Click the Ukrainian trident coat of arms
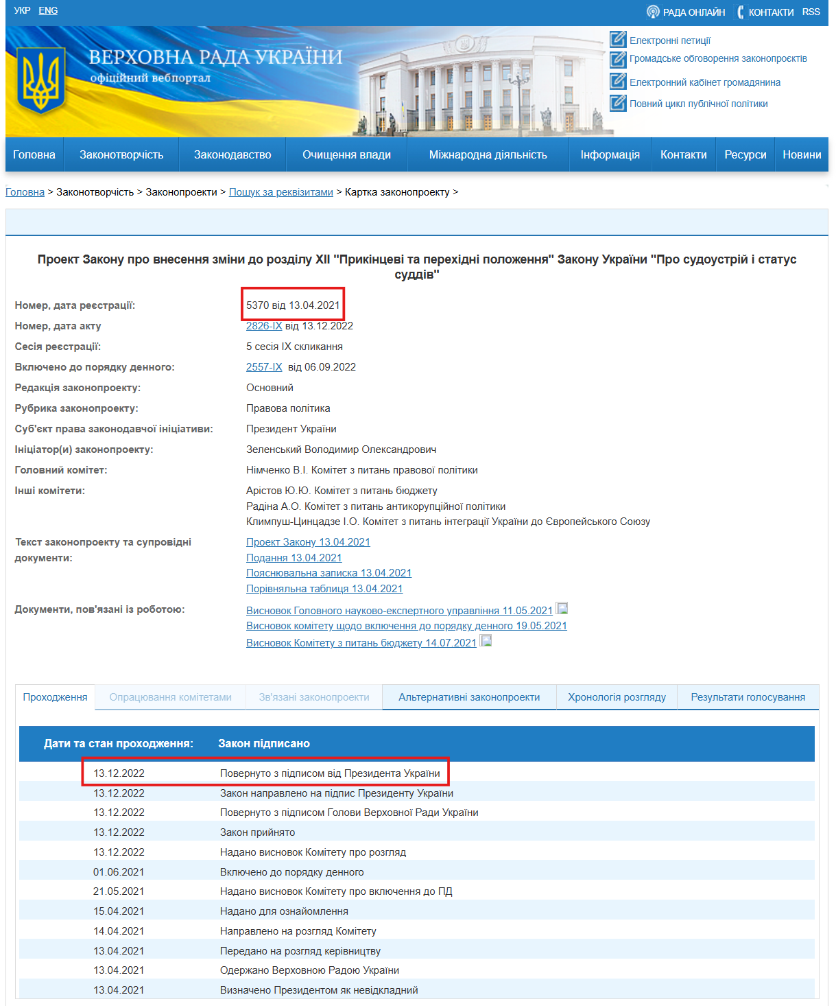The width and height of the screenshot is (836, 1006). [41, 81]
